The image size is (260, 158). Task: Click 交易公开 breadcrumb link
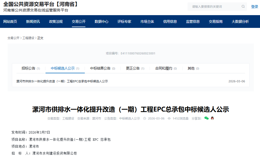pos(13,38)
